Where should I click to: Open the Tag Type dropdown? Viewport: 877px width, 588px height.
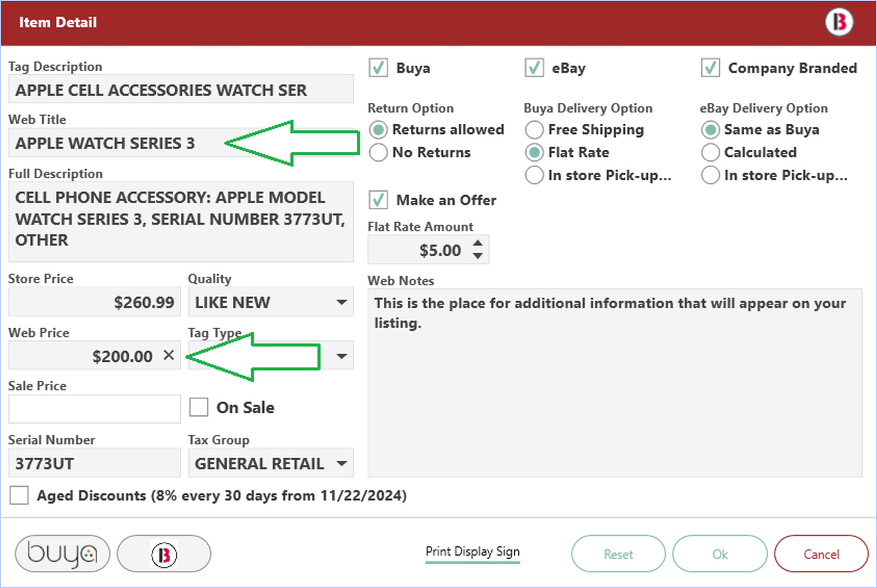(270, 355)
